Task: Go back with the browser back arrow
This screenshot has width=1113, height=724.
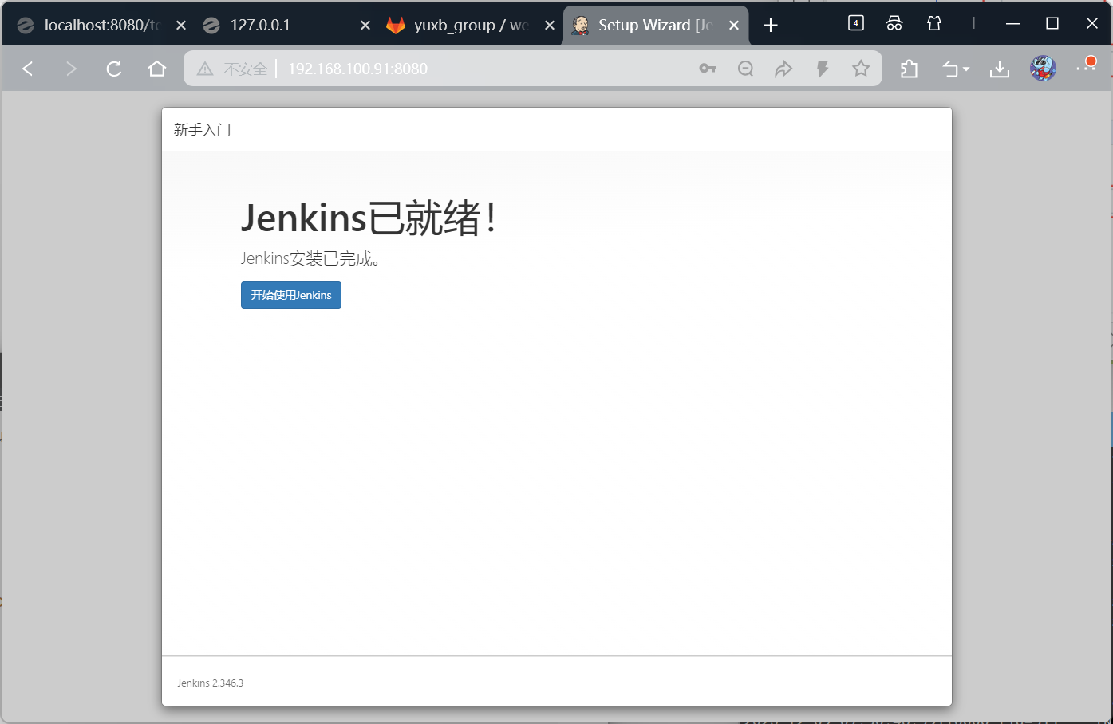Action: click(x=28, y=69)
